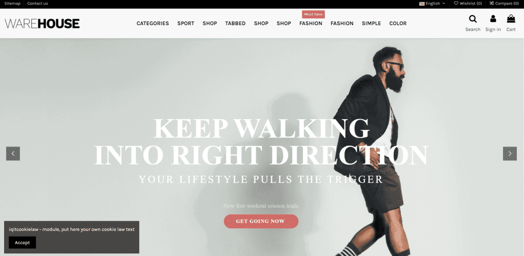
Task: Select the SIMPLE menu item
Action: click(x=372, y=24)
